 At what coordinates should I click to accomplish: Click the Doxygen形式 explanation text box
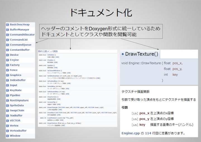point(101,31)
